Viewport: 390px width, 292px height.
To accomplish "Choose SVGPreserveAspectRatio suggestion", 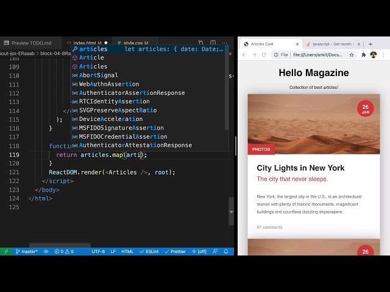I will pos(148,110).
